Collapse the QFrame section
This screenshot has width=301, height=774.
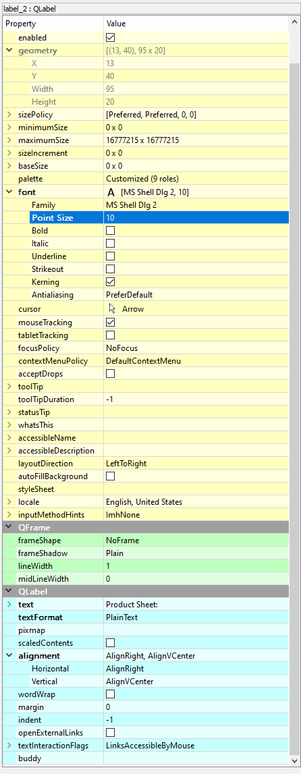[9, 528]
